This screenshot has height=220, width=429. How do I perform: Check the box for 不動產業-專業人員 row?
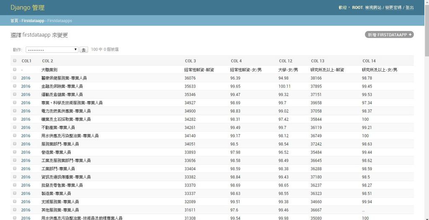pos(15,127)
